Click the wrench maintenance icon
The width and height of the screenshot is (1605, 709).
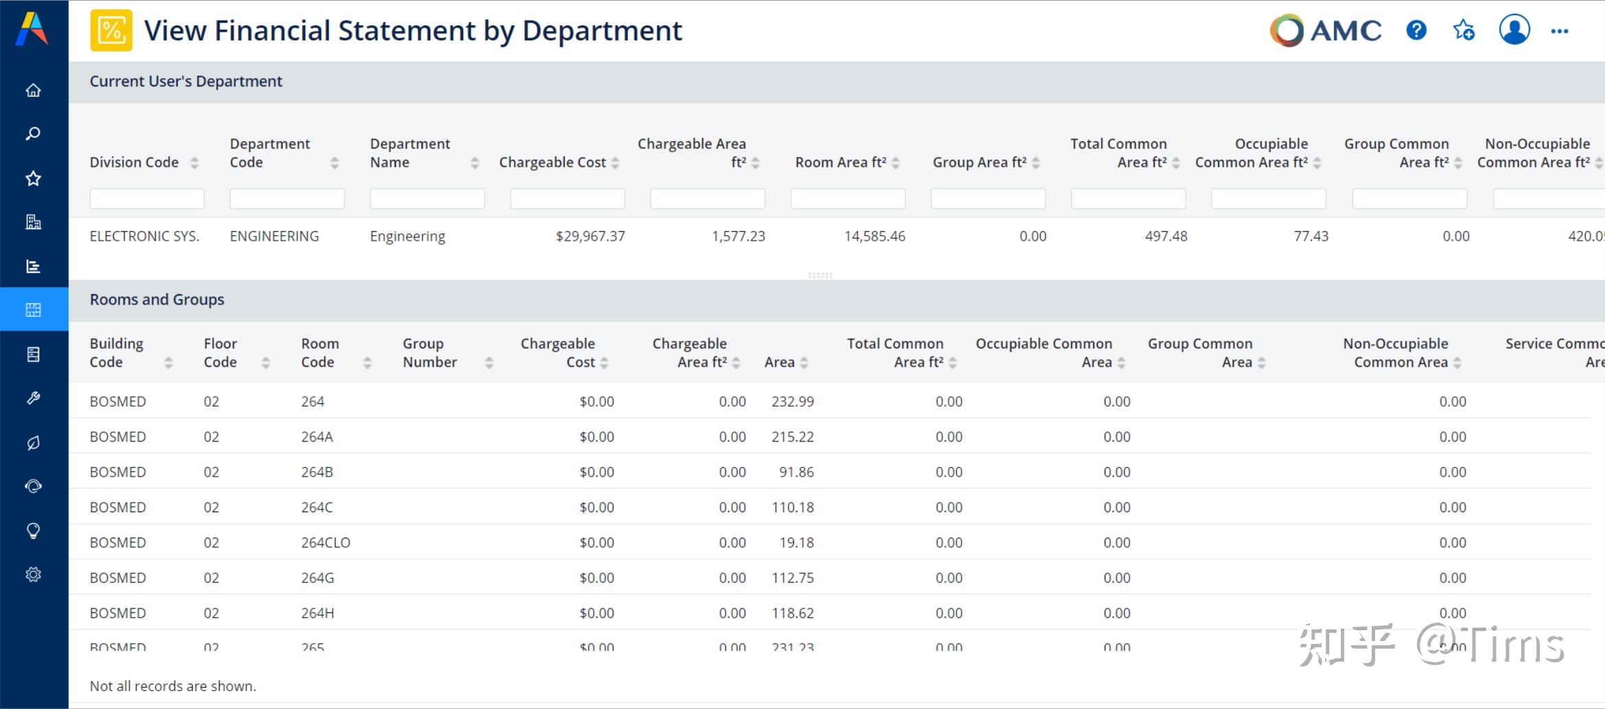[x=33, y=398]
